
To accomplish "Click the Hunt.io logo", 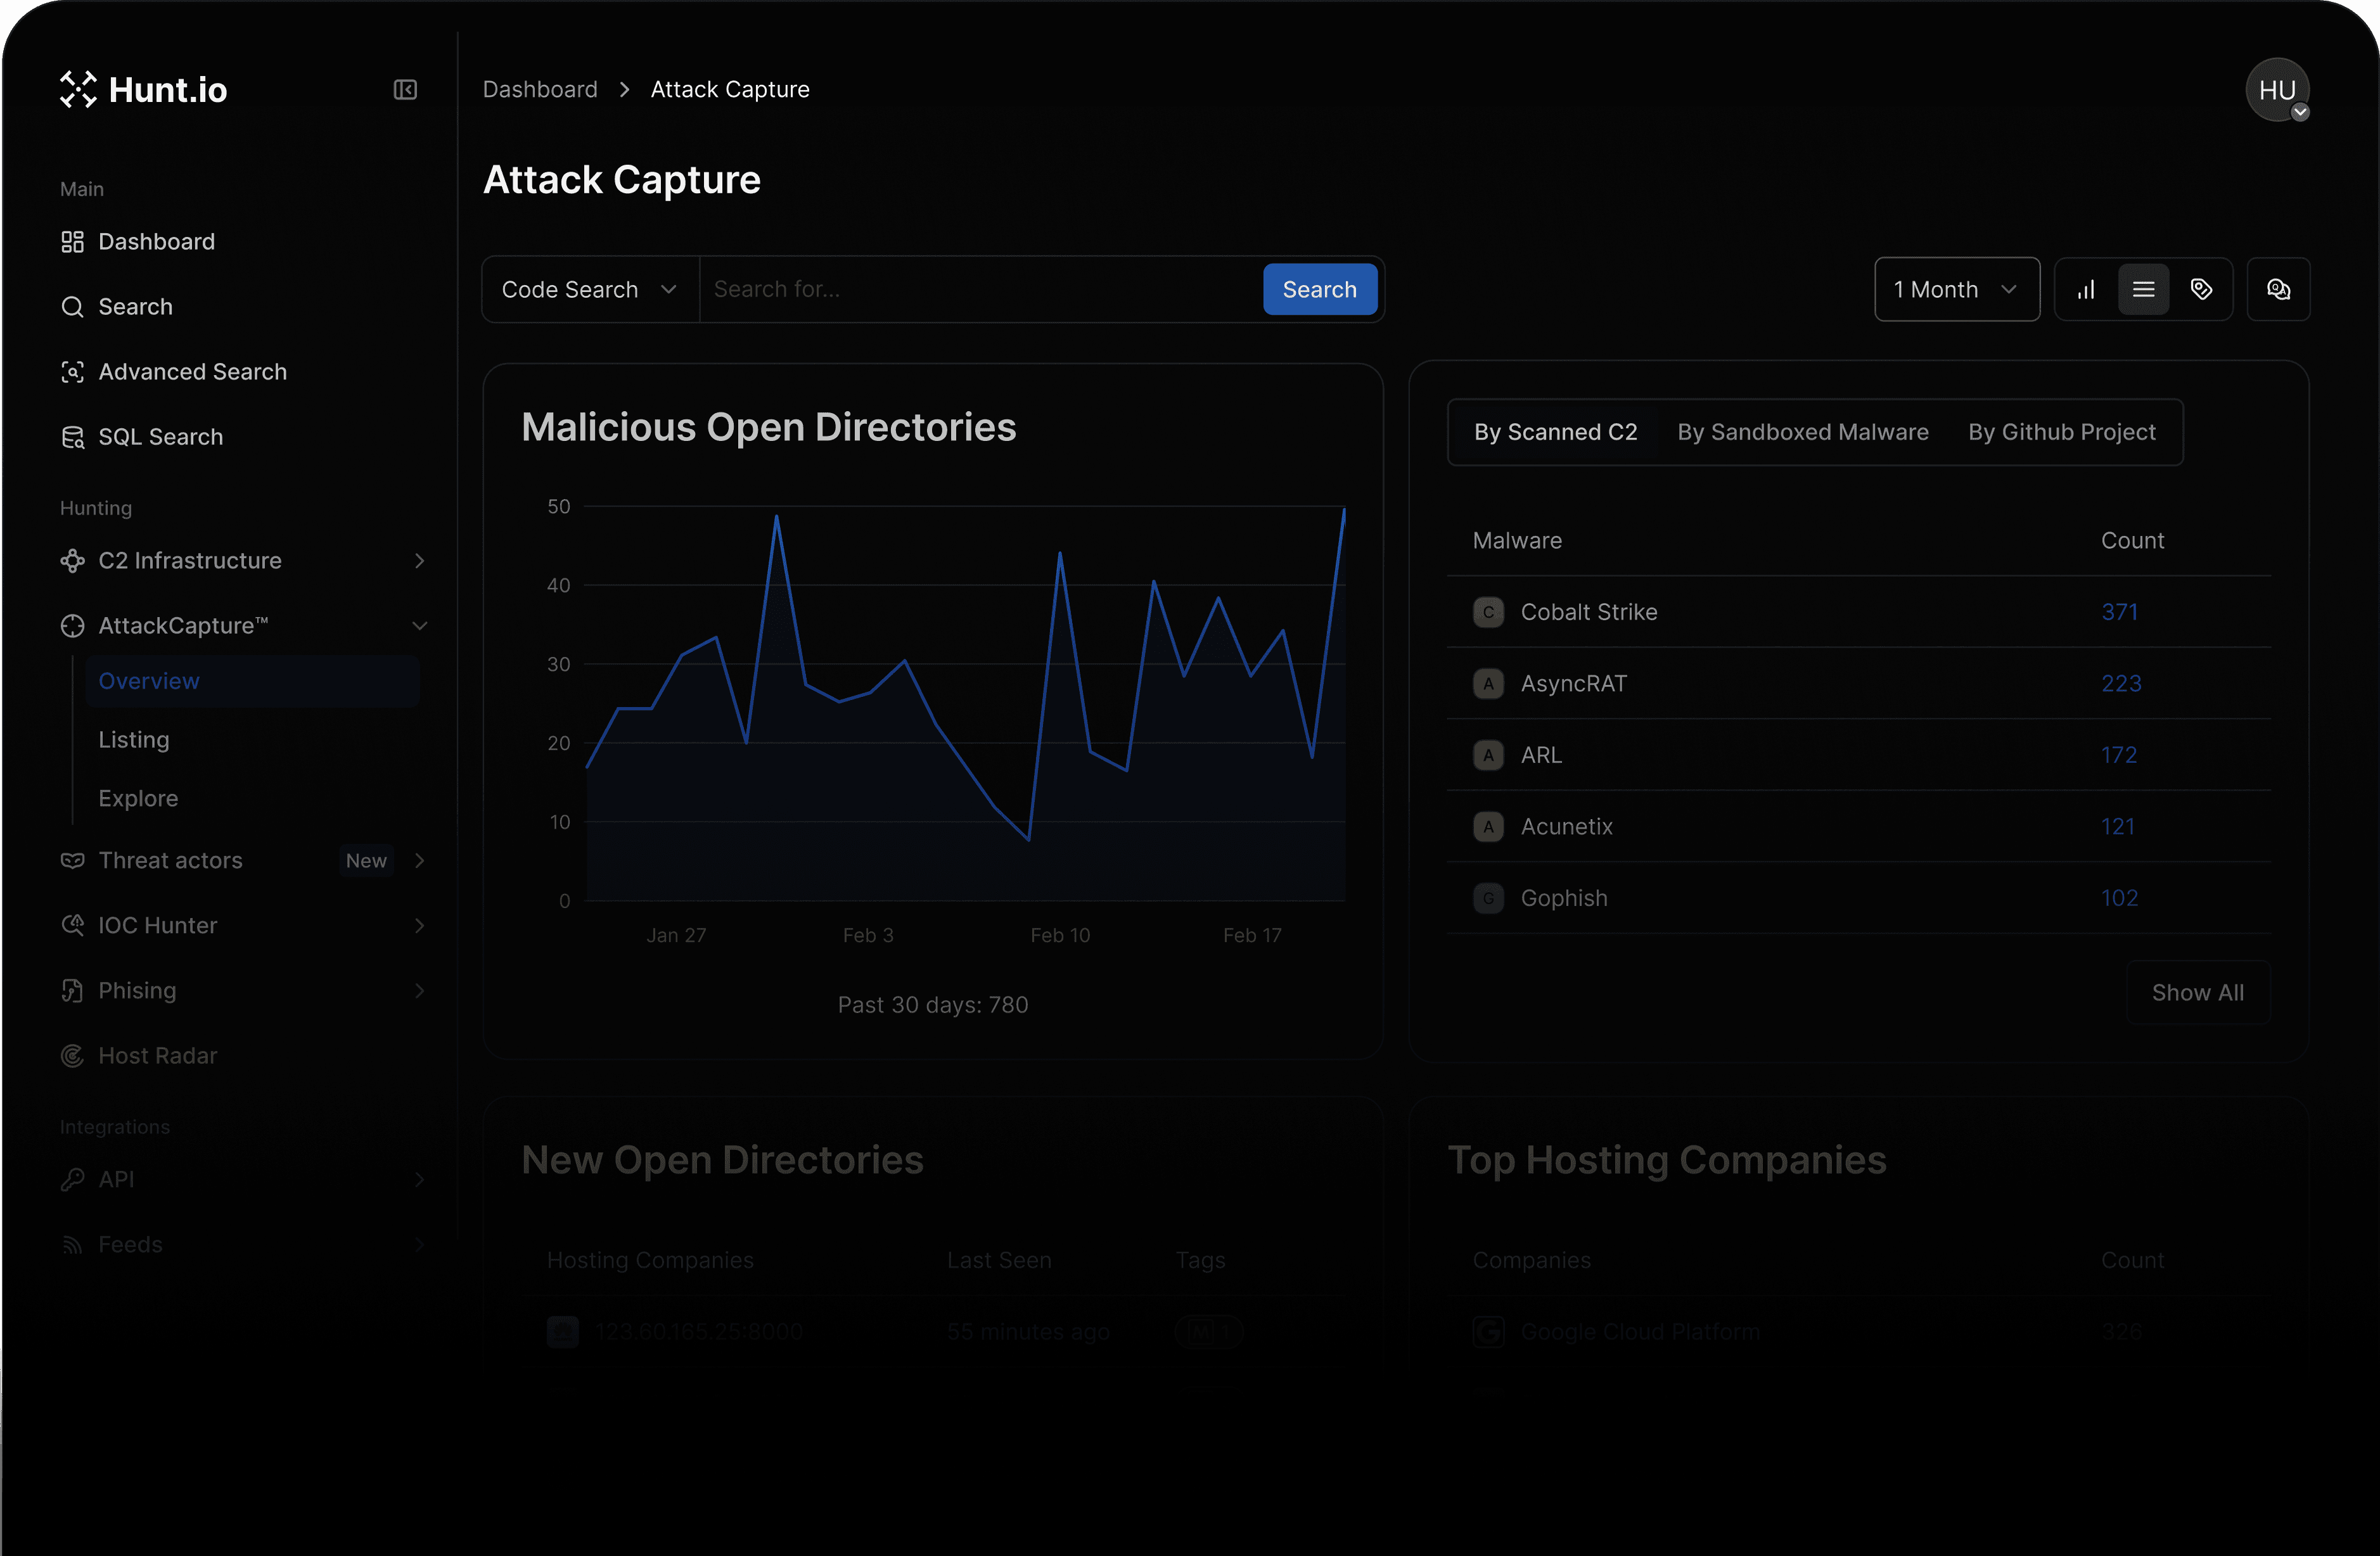I will (x=144, y=90).
